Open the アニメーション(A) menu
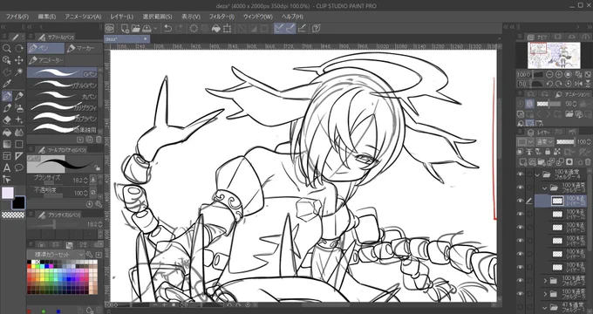This screenshot has height=314, width=593. (83, 17)
